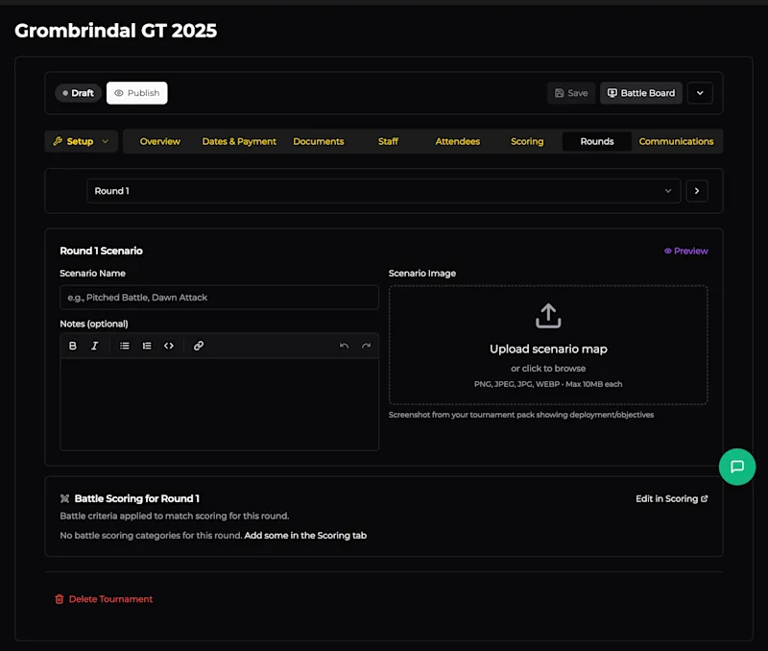Insert bulleted list in Notes
Viewport: 768px width, 651px height.
tap(125, 346)
